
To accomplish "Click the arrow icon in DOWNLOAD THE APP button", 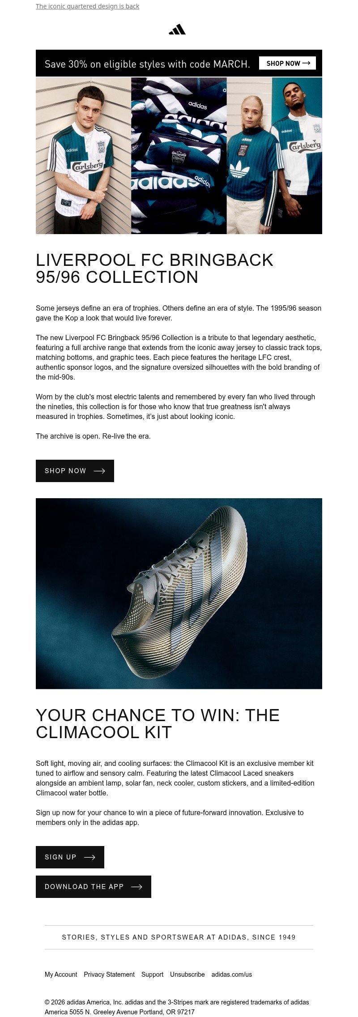I will 137,886.
